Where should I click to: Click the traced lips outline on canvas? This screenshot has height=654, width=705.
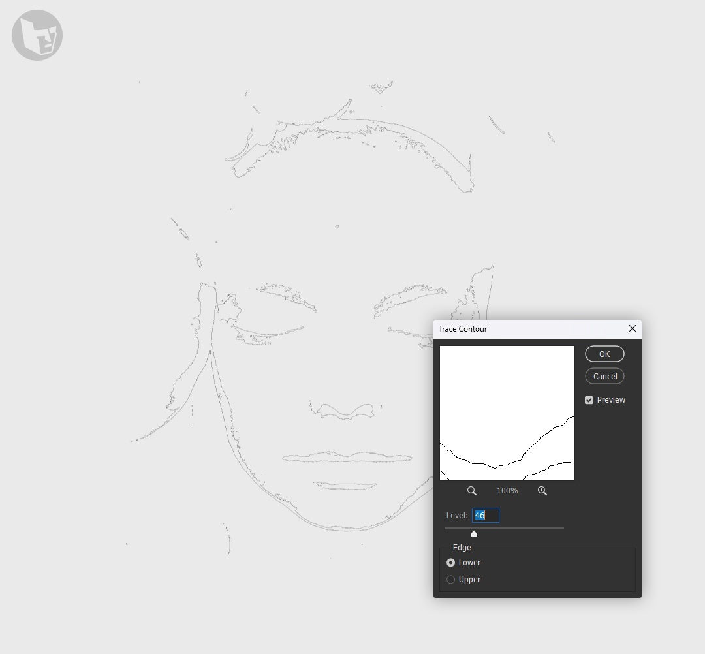click(x=347, y=458)
